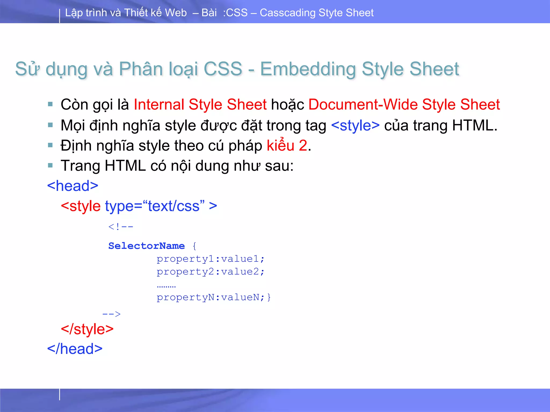
Task: Click the code line 'propertyN:valueN;}'
Action: (x=214, y=297)
